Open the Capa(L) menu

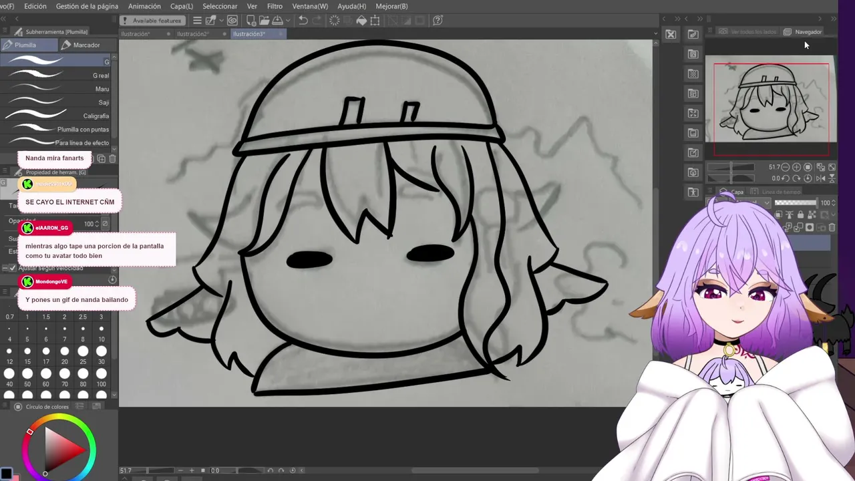click(x=182, y=6)
